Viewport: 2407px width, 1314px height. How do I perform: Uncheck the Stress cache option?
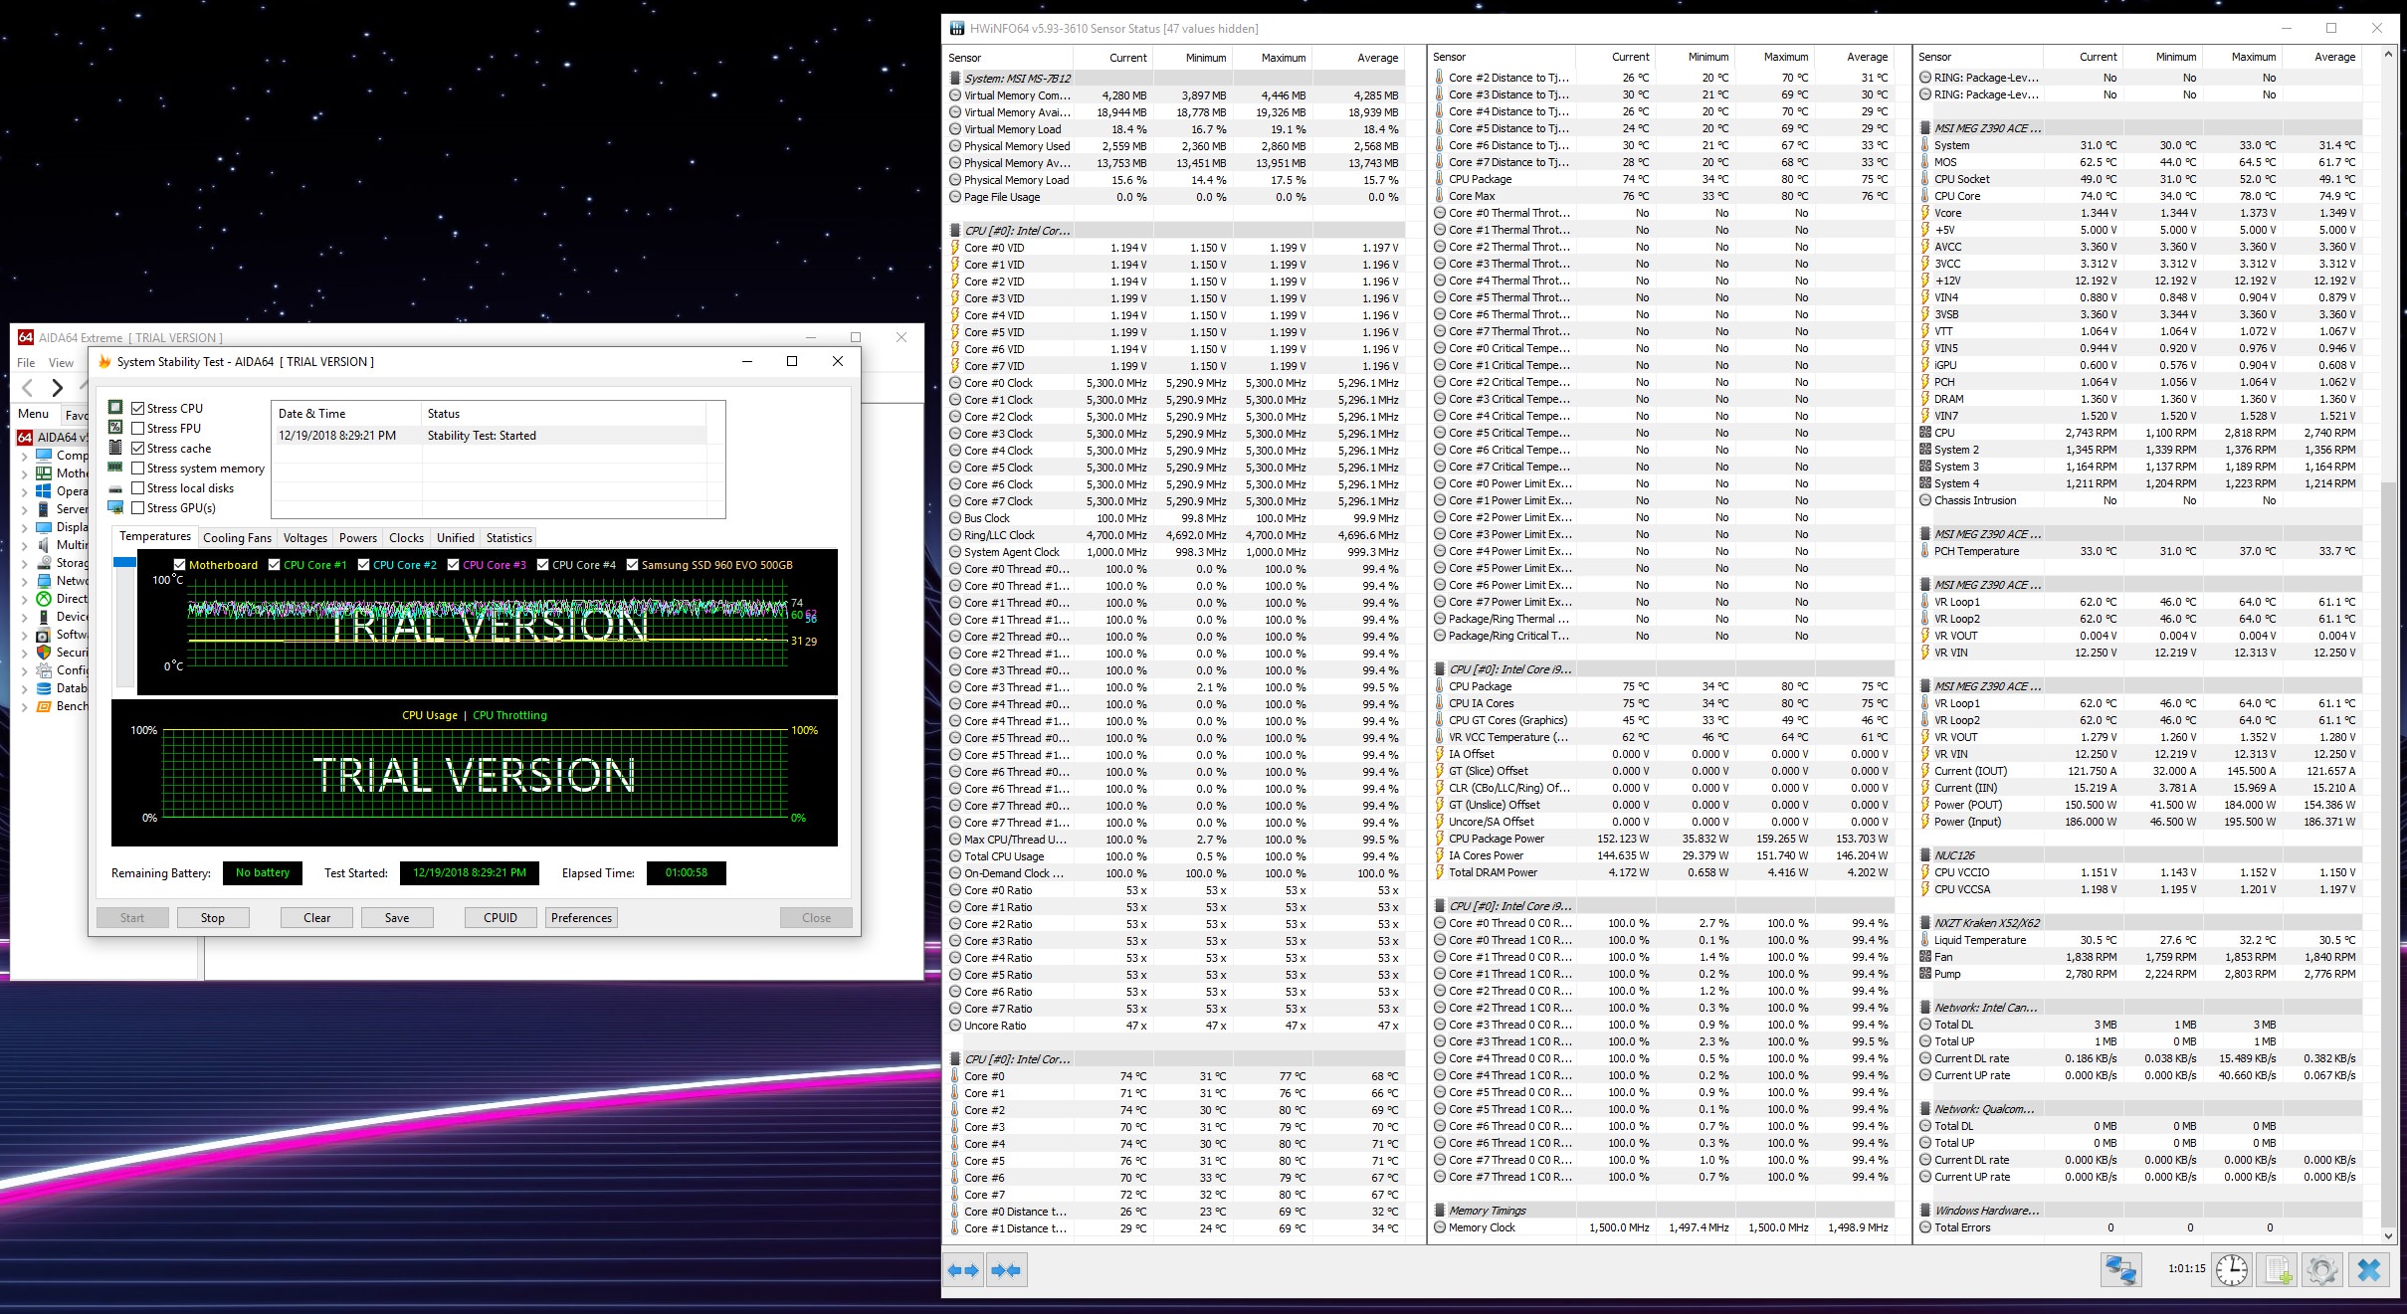138,449
